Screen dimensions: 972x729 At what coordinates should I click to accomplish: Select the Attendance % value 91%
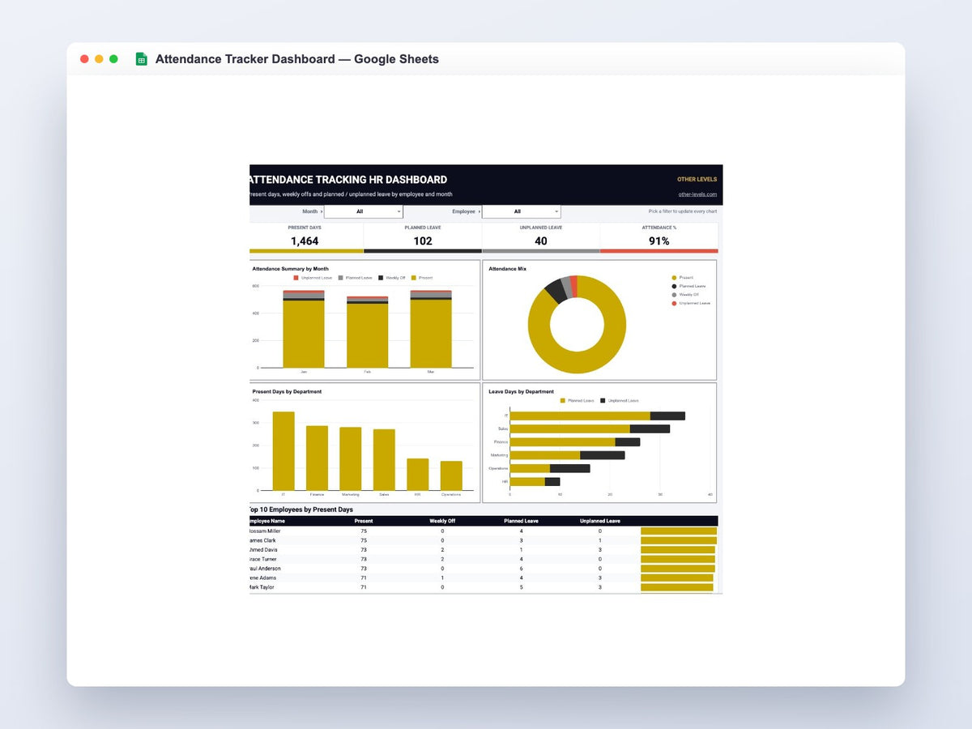pyautogui.click(x=659, y=241)
